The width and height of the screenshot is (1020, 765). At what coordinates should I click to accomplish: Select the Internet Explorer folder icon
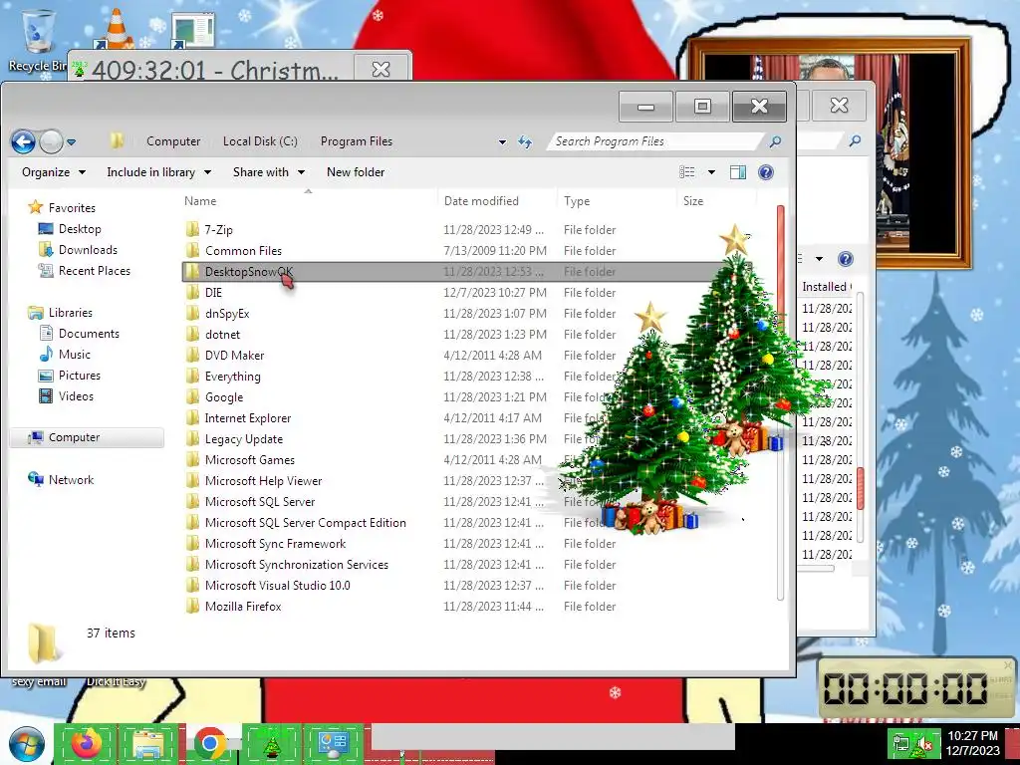coord(192,417)
